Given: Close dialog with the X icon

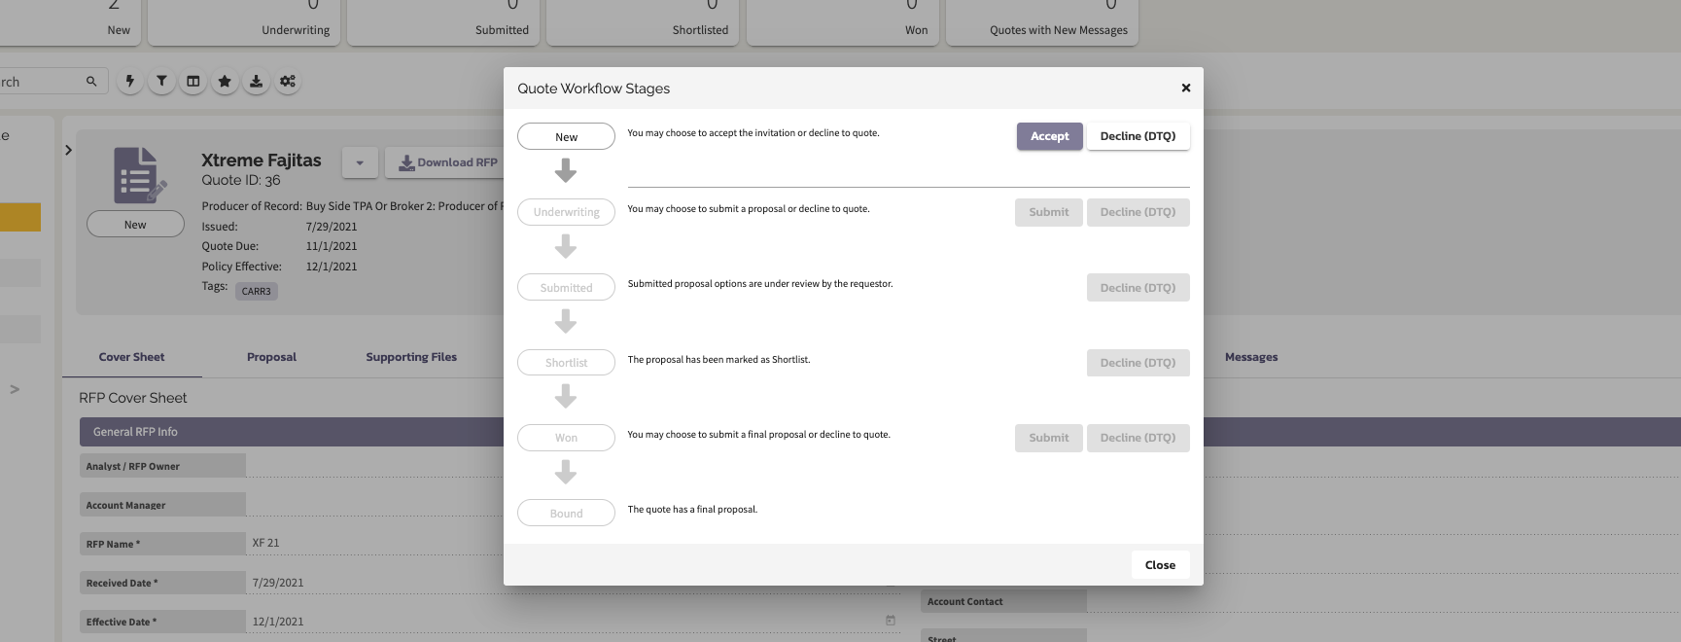Looking at the screenshot, I should (1186, 88).
